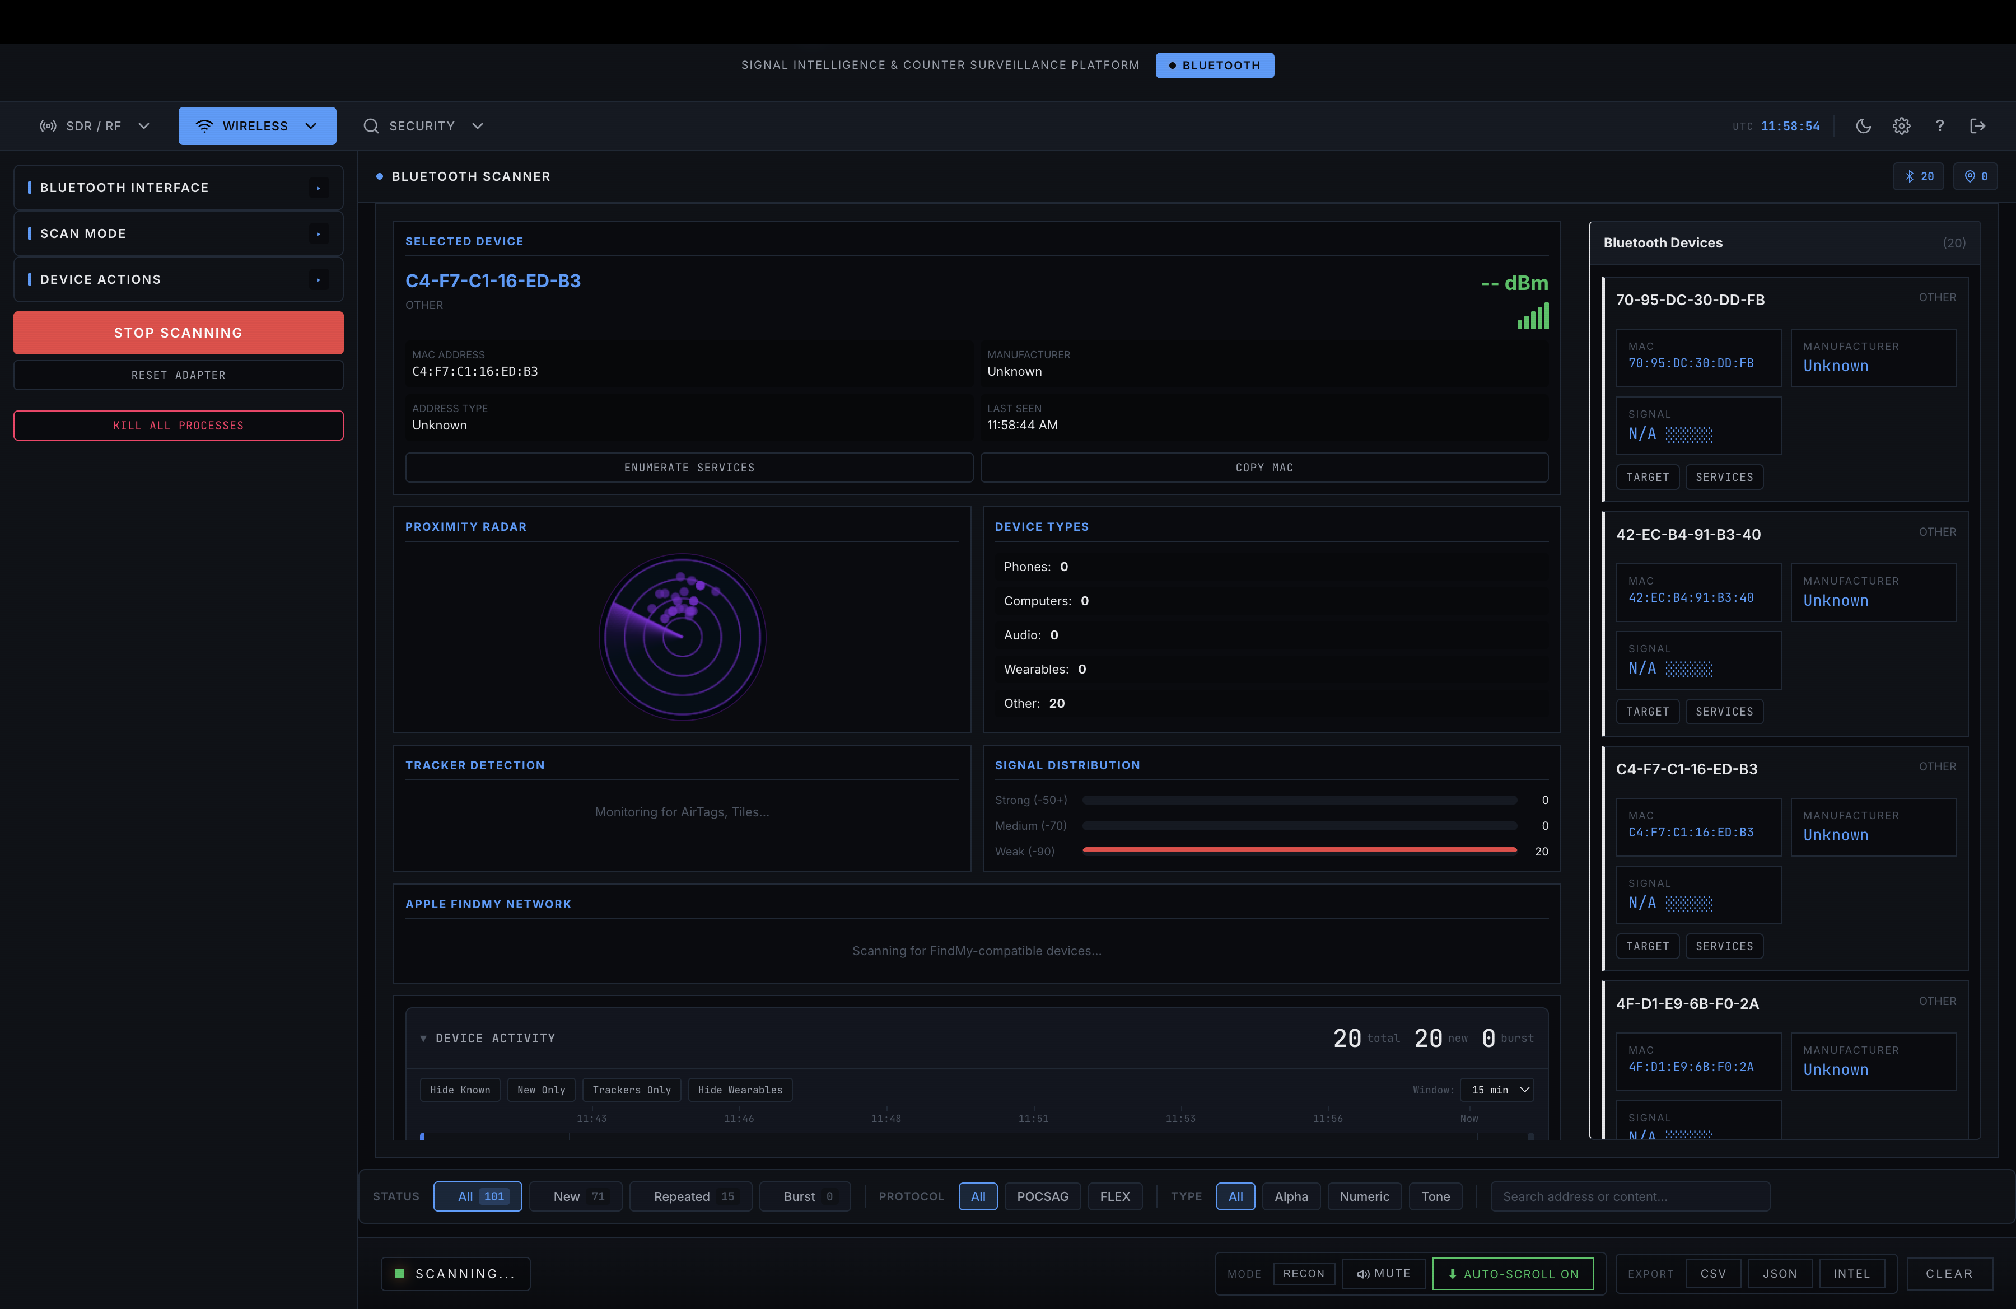Click Enumerate Services button
Image resolution: width=2016 pixels, height=1309 pixels.
(689, 467)
